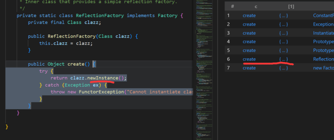Click the comment 'Inner class that provides...'
This screenshot has width=334, height=140.
(x=101, y=2)
